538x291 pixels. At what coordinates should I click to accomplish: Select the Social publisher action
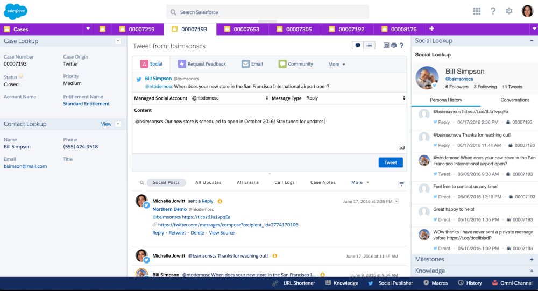pyautogui.click(x=151, y=64)
